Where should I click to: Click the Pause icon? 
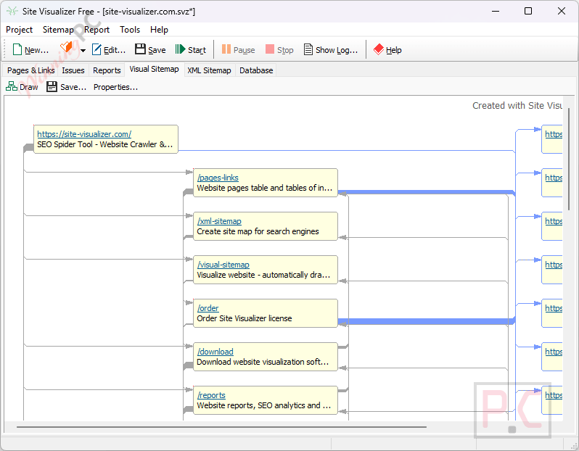pyautogui.click(x=226, y=49)
